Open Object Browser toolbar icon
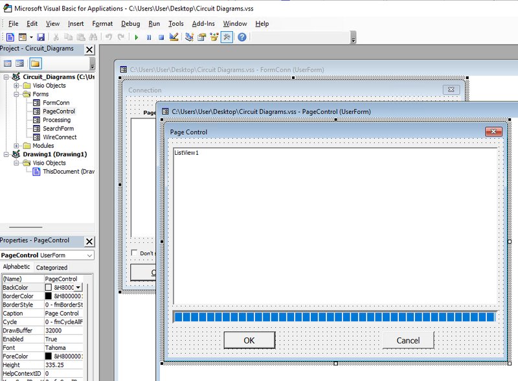This screenshot has width=518, height=381. pyautogui.click(x=214, y=37)
